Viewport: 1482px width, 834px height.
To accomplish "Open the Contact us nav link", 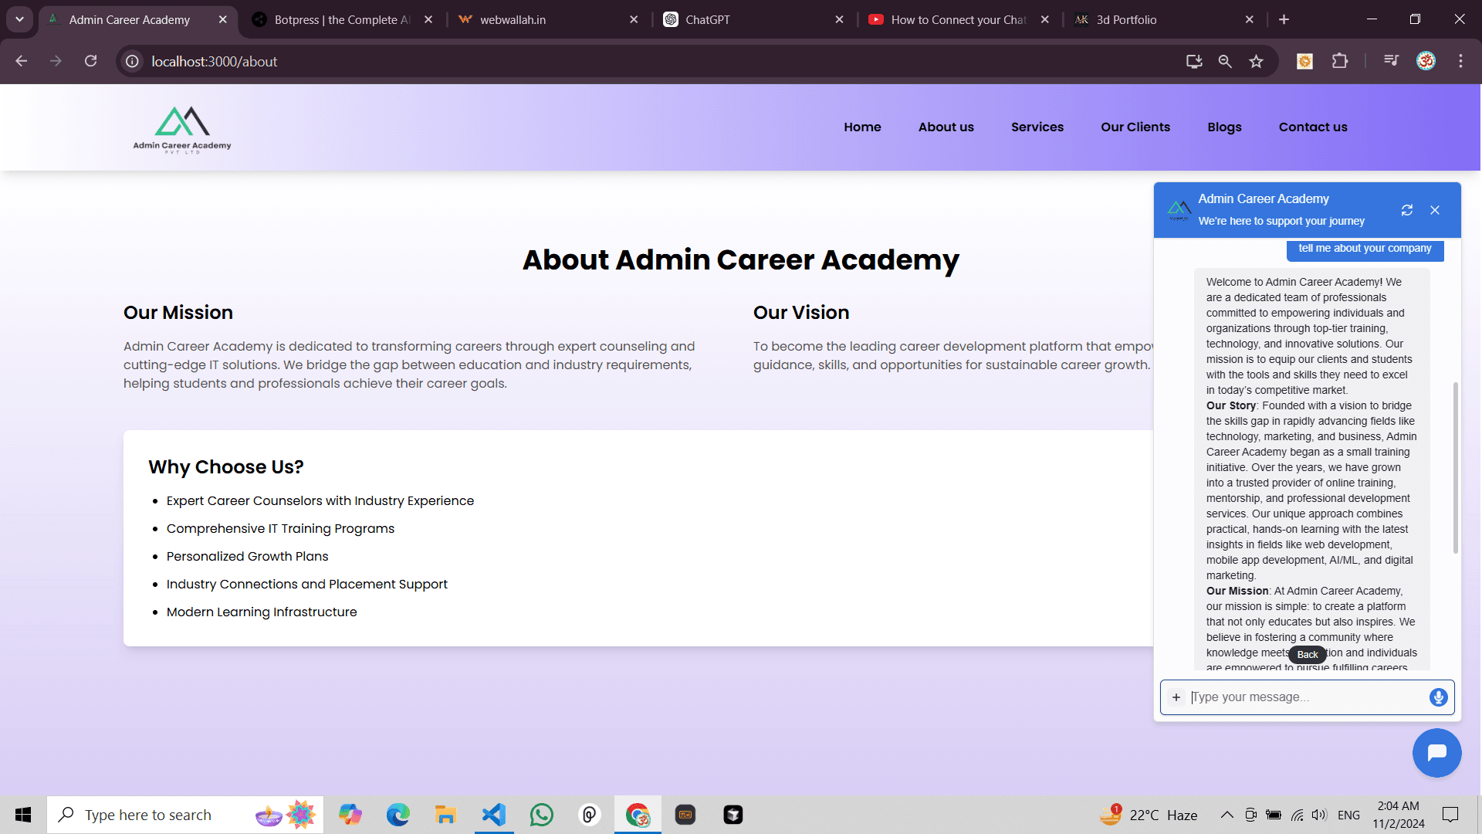I will [x=1313, y=127].
